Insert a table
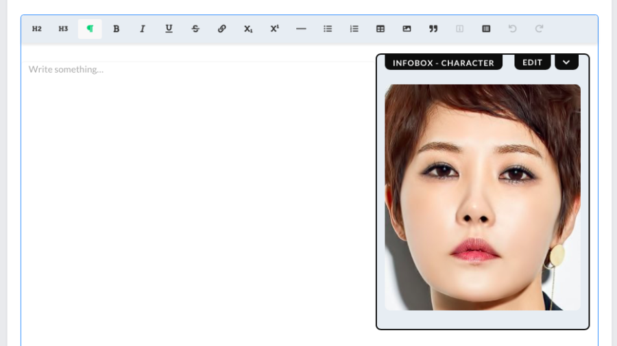617x346 pixels. coord(380,29)
